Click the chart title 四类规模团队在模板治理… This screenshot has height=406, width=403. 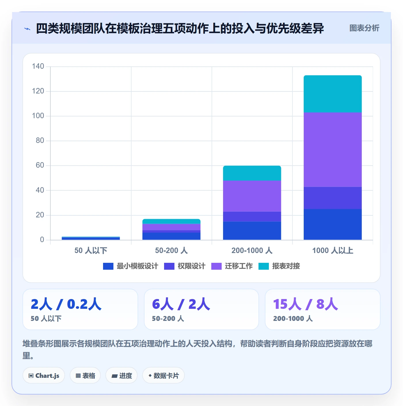(x=180, y=28)
